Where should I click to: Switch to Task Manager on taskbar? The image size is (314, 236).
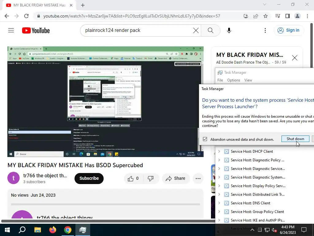[x=83, y=230]
